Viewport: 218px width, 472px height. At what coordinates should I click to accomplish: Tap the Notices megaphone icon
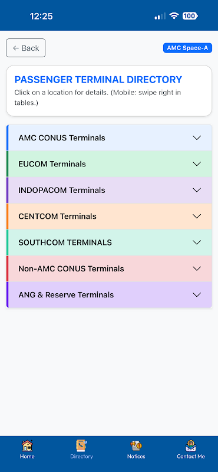tap(136, 446)
